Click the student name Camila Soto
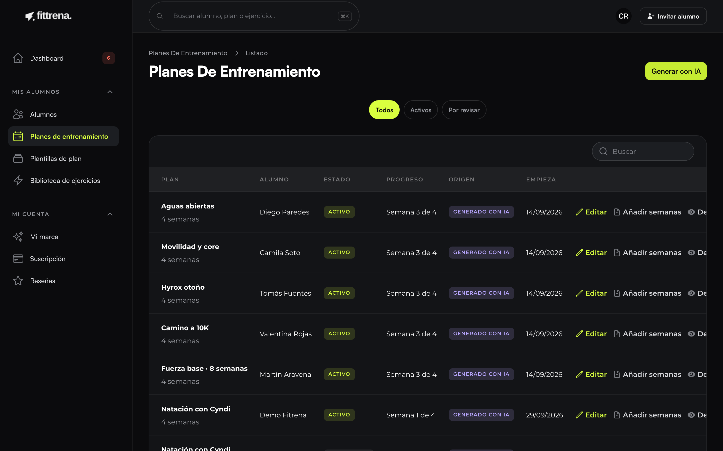The height and width of the screenshot is (451, 723). [280, 253]
